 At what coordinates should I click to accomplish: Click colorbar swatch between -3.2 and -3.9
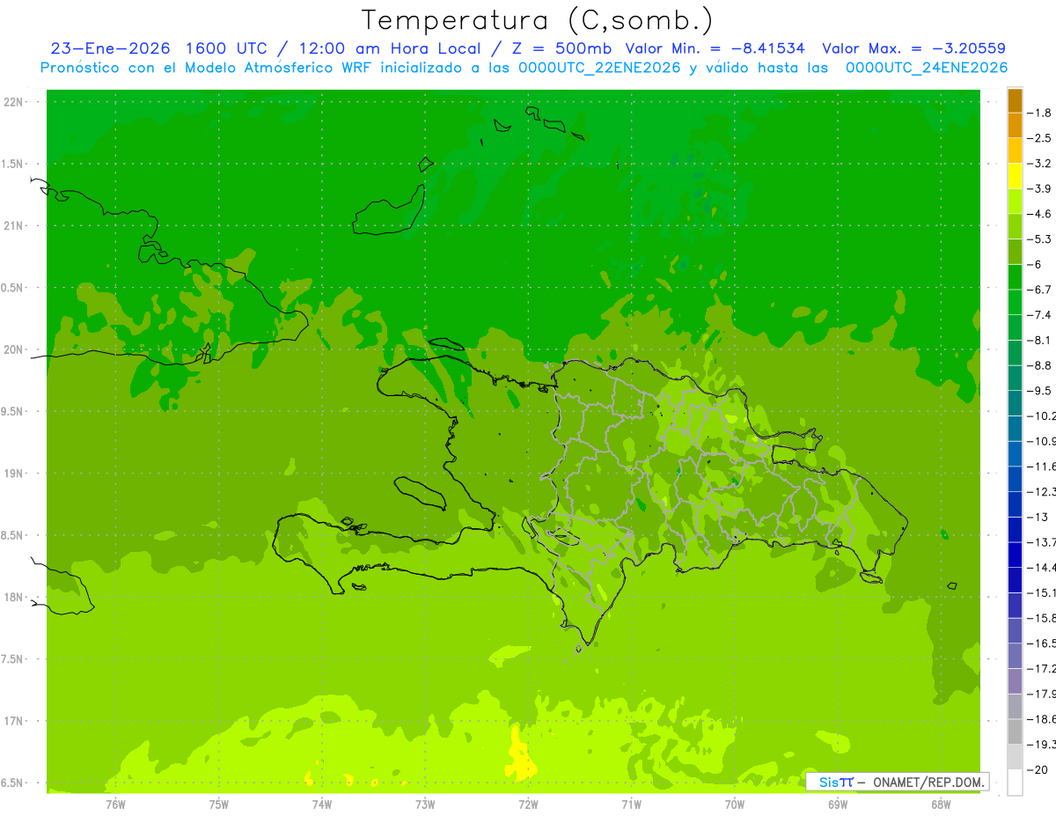[x=1015, y=176]
